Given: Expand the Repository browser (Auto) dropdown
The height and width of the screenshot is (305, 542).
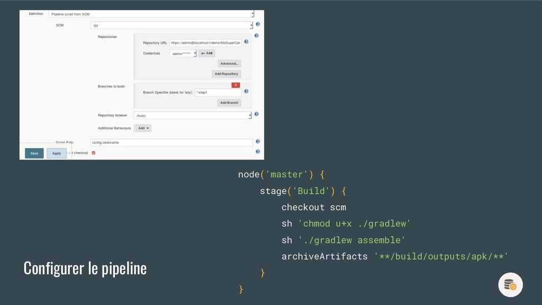Looking at the screenshot, I should point(193,115).
